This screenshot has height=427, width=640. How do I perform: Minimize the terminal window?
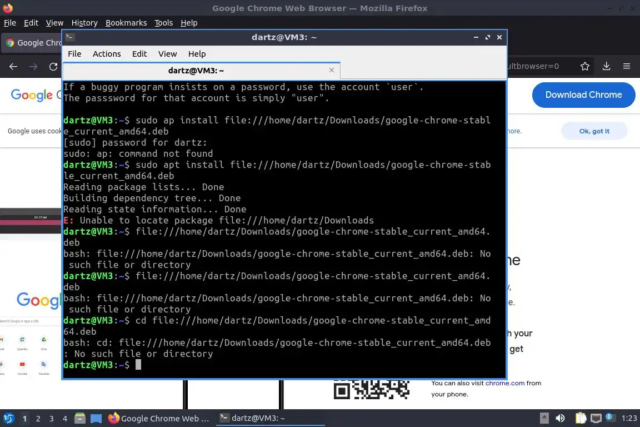[x=476, y=37]
